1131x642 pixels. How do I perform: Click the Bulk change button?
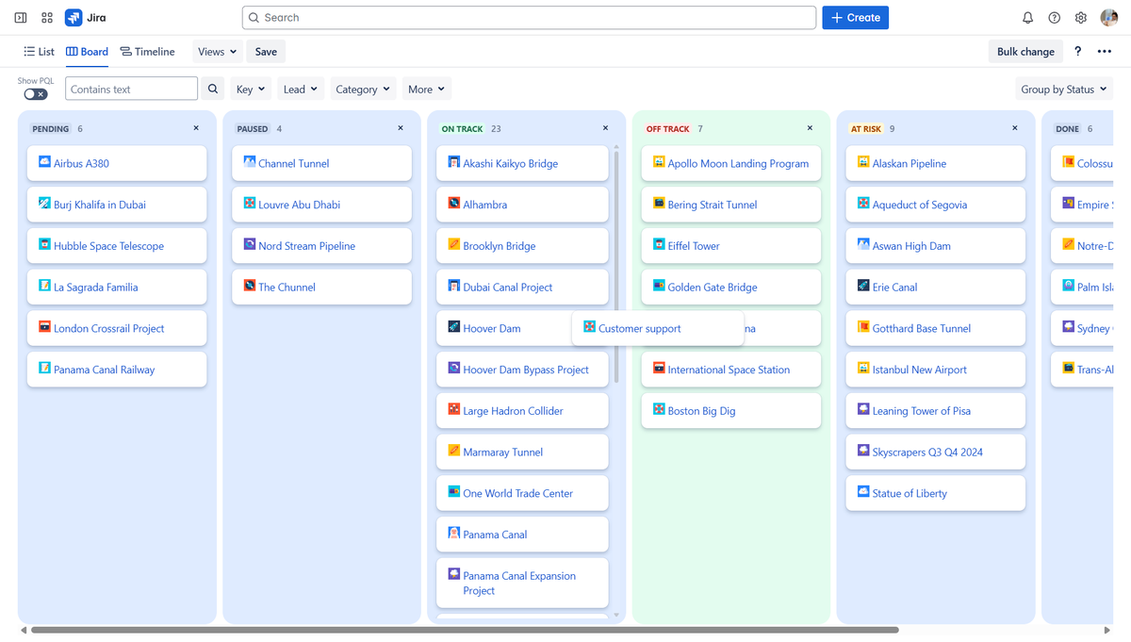pyautogui.click(x=1025, y=52)
